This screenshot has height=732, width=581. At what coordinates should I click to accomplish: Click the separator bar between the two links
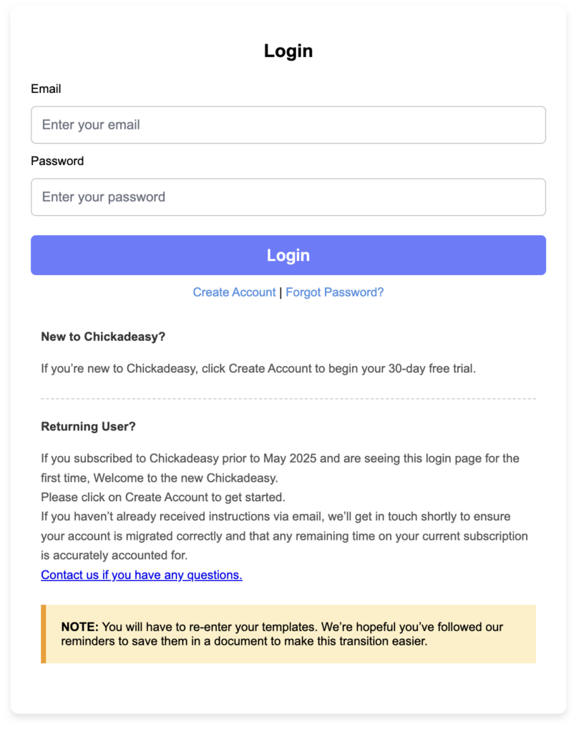coord(280,292)
